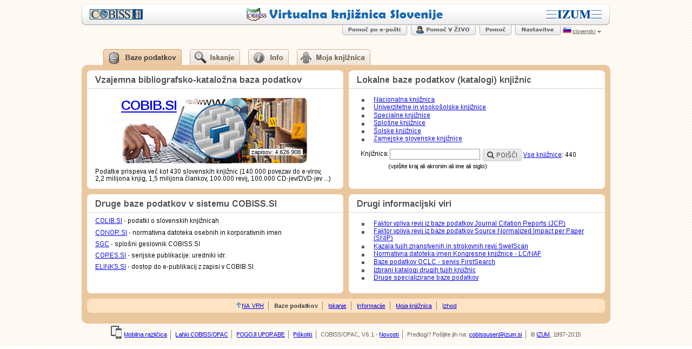Screen dimensions: 692x349
Task: Switch to the Iskanje tab
Action: pos(215,57)
